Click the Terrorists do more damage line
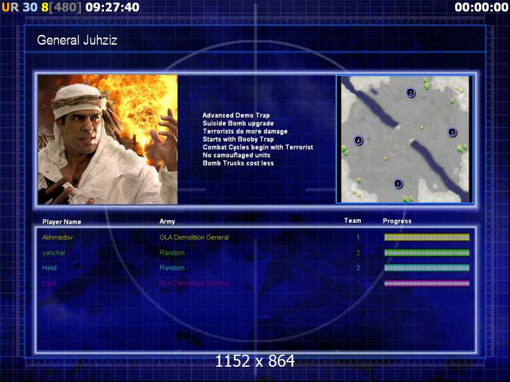Image resolution: width=510 pixels, height=382 pixels. (245, 131)
